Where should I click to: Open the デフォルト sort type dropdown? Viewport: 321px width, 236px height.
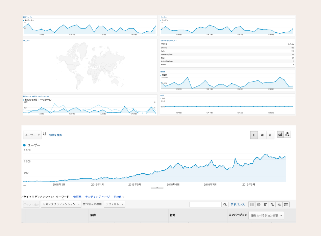click(114, 204)
